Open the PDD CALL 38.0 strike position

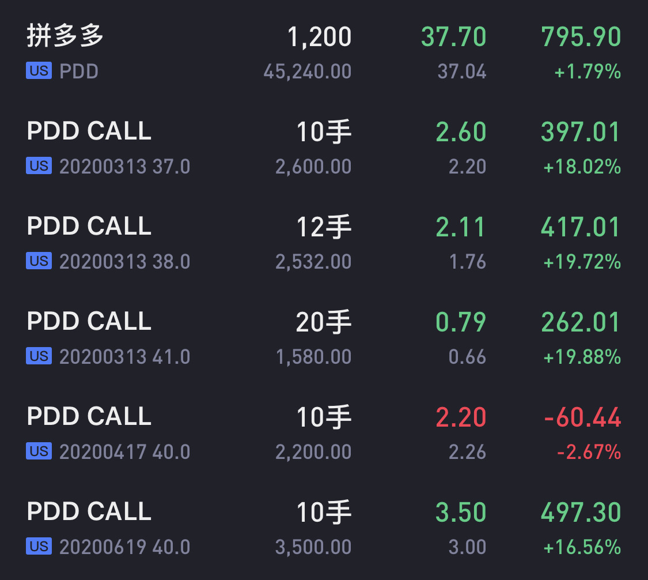pos(324,243)
